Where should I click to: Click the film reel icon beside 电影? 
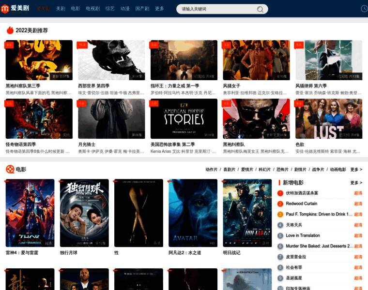click(10, 169)
